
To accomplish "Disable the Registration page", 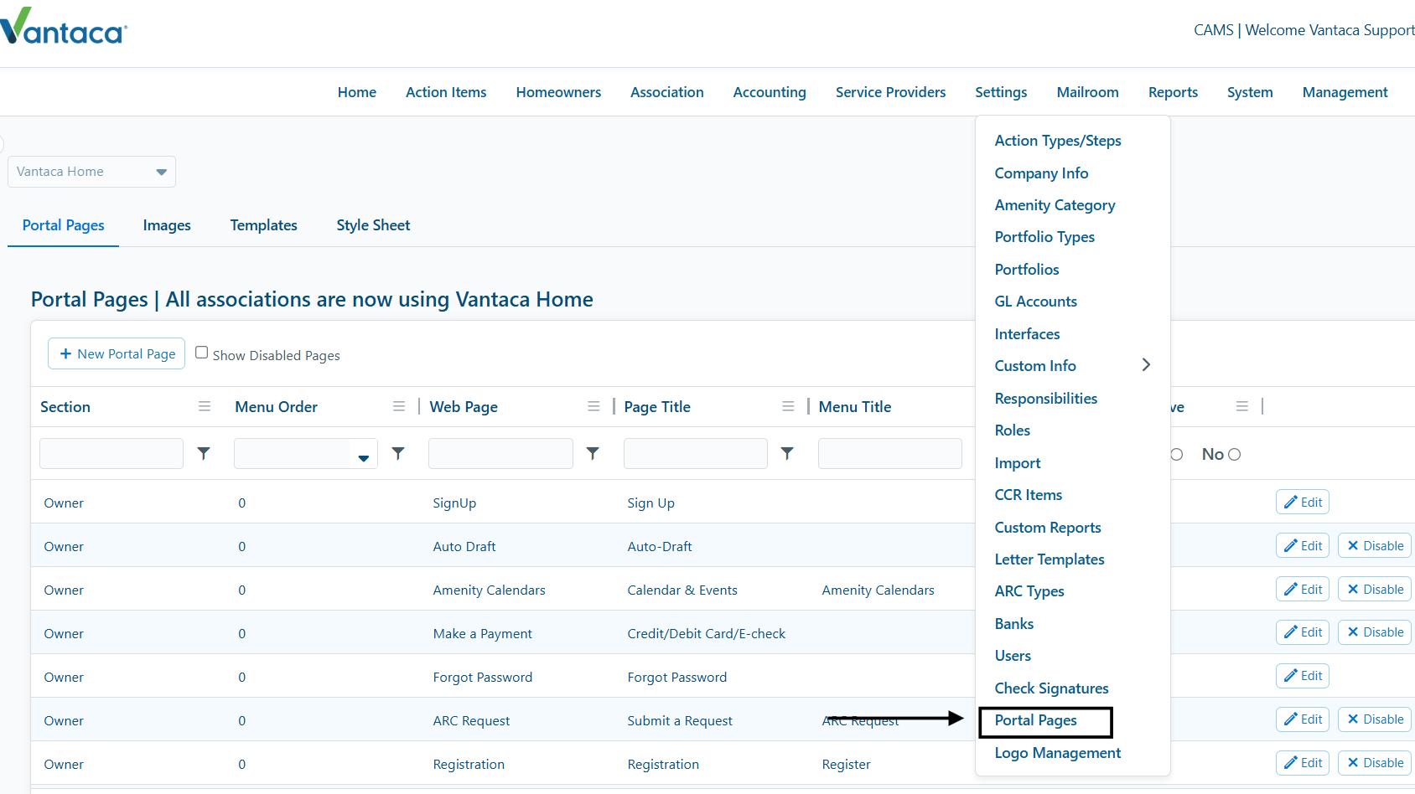I will pos(1375,762).
